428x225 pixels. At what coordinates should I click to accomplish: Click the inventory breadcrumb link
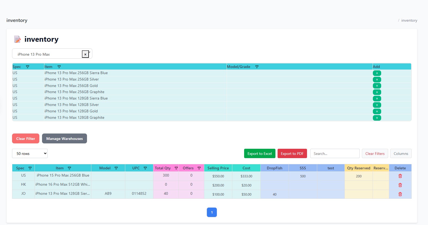(409, 20)
